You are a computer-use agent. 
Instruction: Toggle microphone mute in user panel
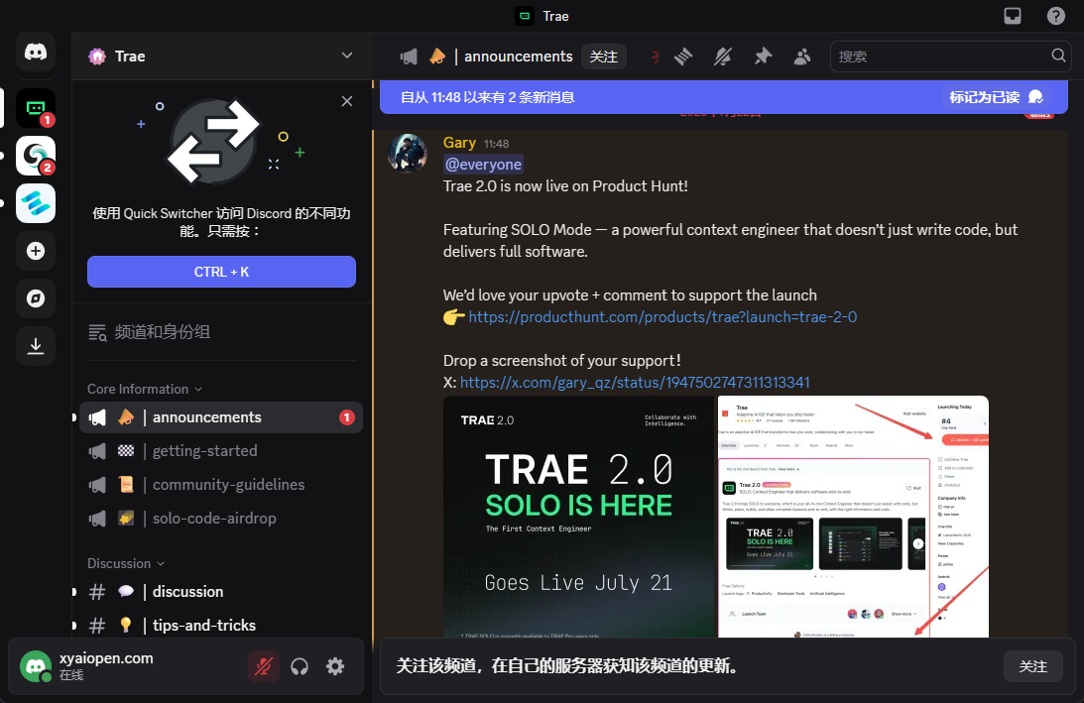pos(264,666)
